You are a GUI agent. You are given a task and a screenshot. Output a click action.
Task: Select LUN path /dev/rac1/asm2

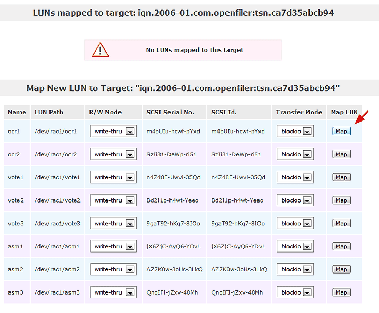[x=57, y=269]
